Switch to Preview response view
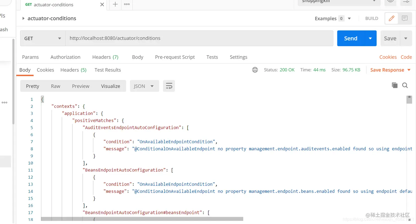 81,86
